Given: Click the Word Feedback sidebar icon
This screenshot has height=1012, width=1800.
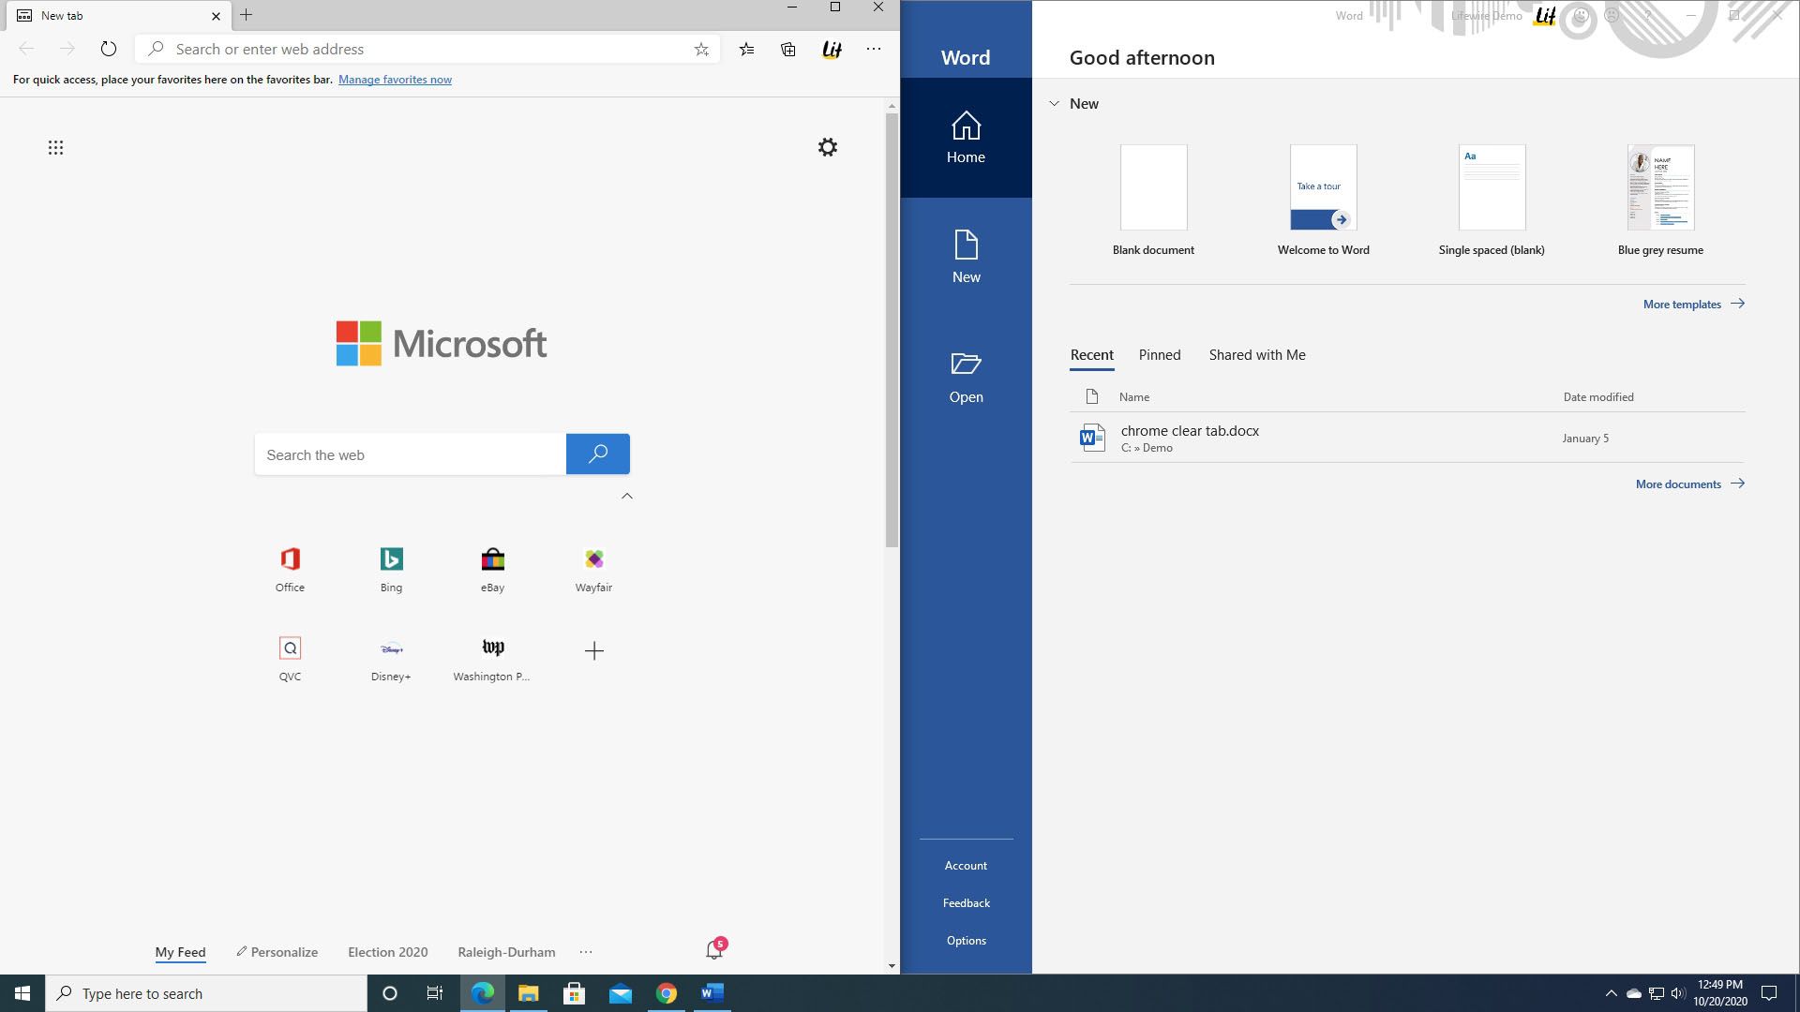Looking at the screenshot, I should pos(966,902).
